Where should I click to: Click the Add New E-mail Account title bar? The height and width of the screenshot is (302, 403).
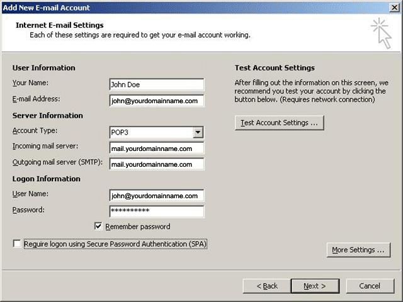point(189,8)
